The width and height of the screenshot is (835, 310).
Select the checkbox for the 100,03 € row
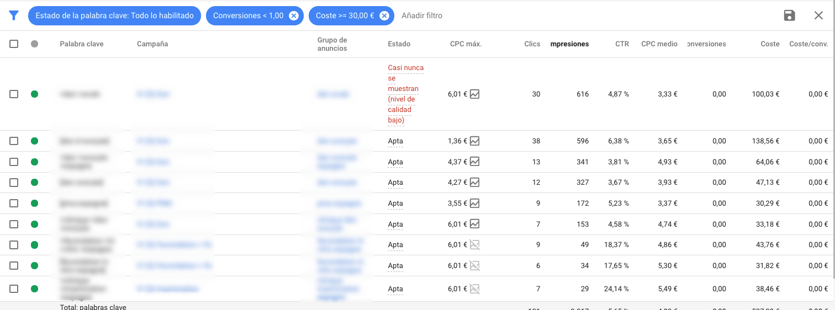(x=14, y=94)
